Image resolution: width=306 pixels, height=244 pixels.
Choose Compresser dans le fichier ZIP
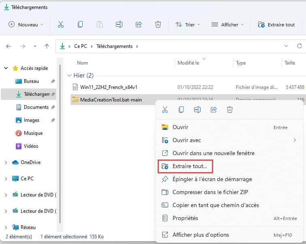click(x=229, y=192)
